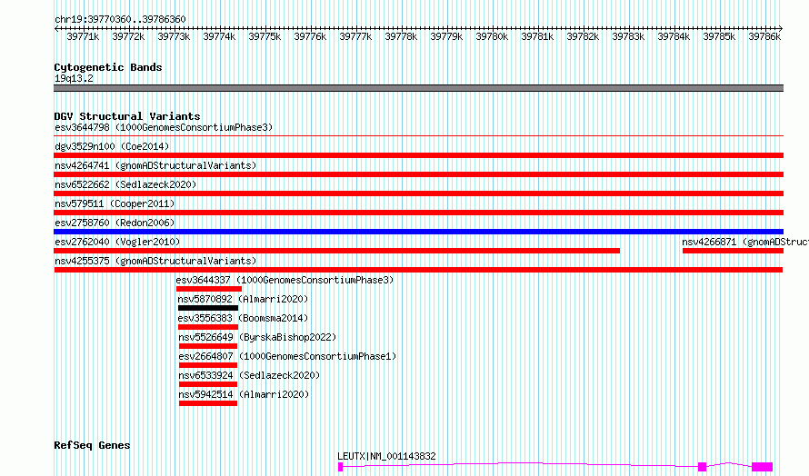Click the gray 19q13.2 cytogenetic band

pyautogui.click(x=418, y=88)
